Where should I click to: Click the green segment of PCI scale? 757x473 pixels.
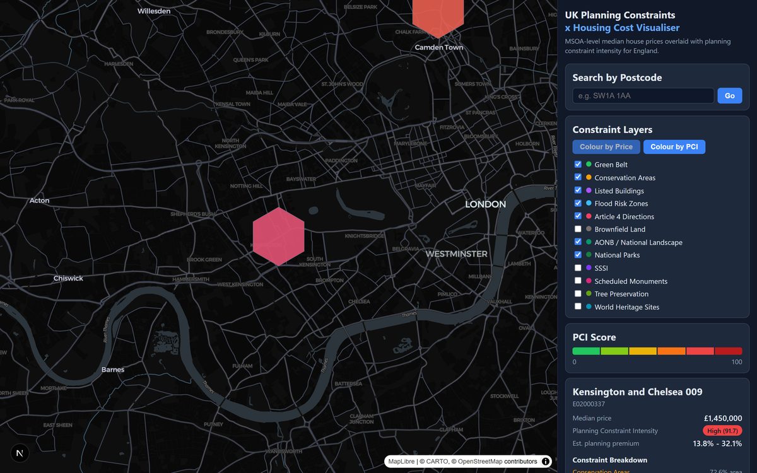coord(587,351)
